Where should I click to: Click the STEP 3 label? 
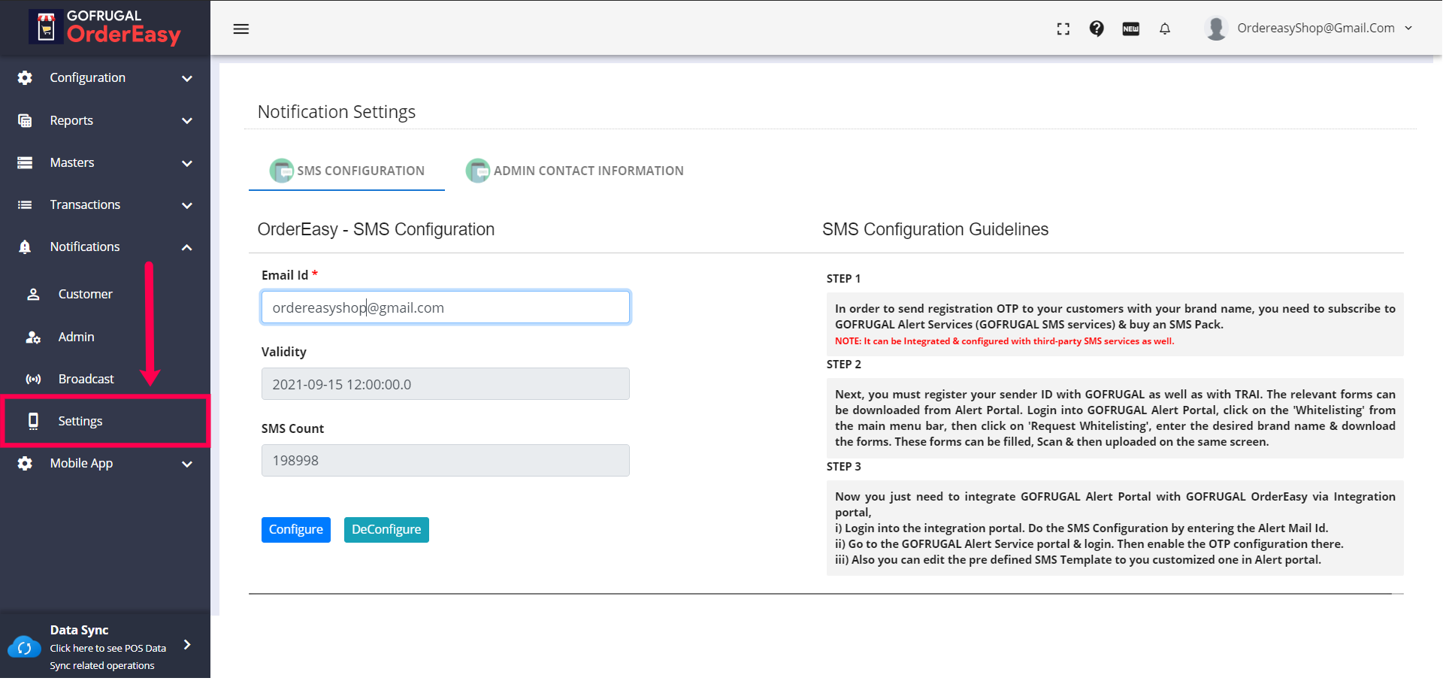pyautogui.click(x=844, y=466)
